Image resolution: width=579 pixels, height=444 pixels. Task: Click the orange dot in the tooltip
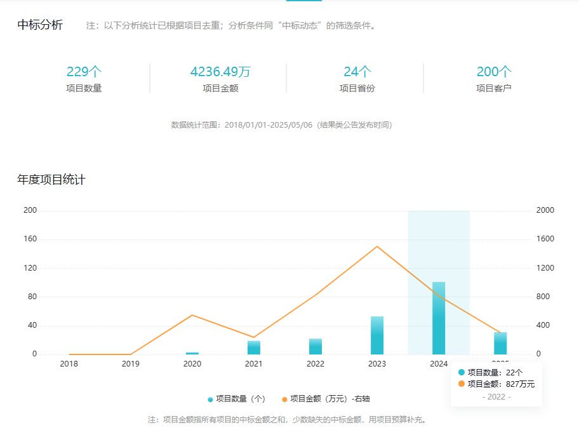[462, 384]
